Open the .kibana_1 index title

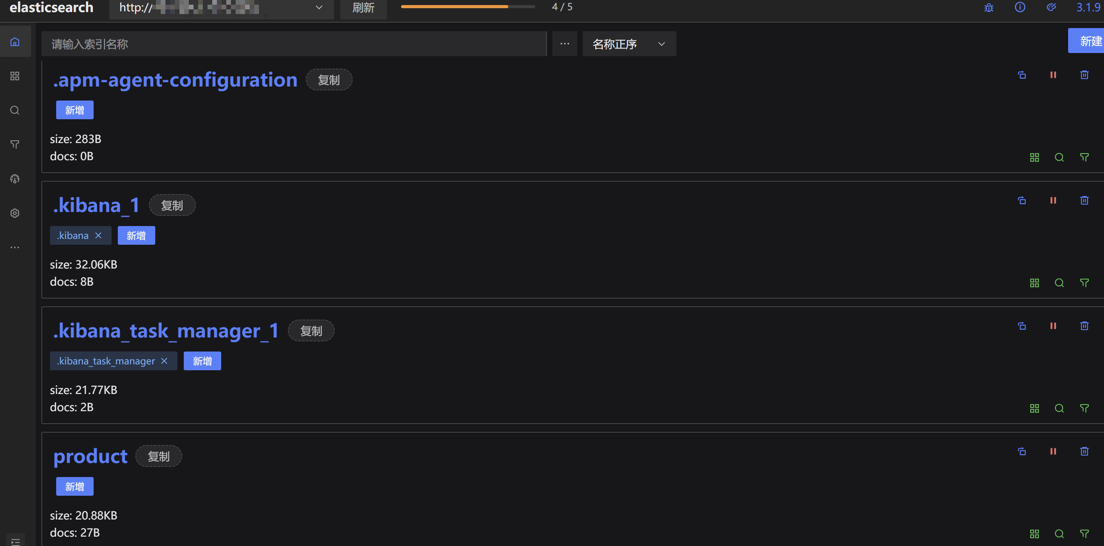(x=96, y=205)
